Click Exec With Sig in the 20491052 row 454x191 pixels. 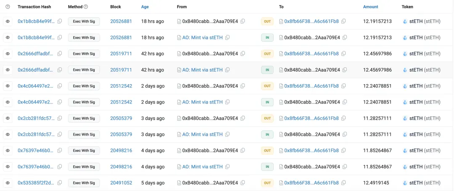pyautogui.click(x=84, y=183)
